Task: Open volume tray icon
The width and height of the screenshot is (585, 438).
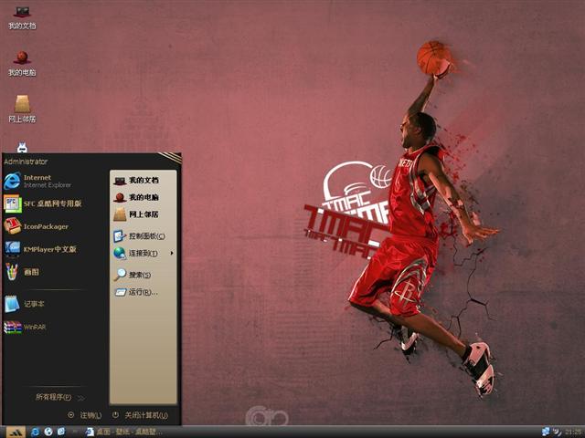Action: [x=557, y=432]
